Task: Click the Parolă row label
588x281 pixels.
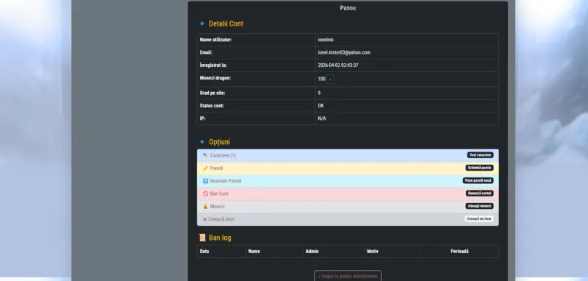Action: click(x=216, y=168)
